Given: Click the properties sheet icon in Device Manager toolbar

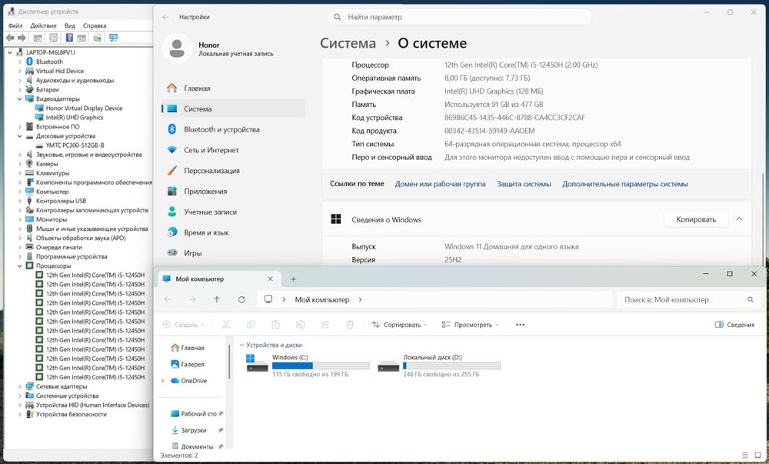Looking at the screenshot, I should (54, 38).
